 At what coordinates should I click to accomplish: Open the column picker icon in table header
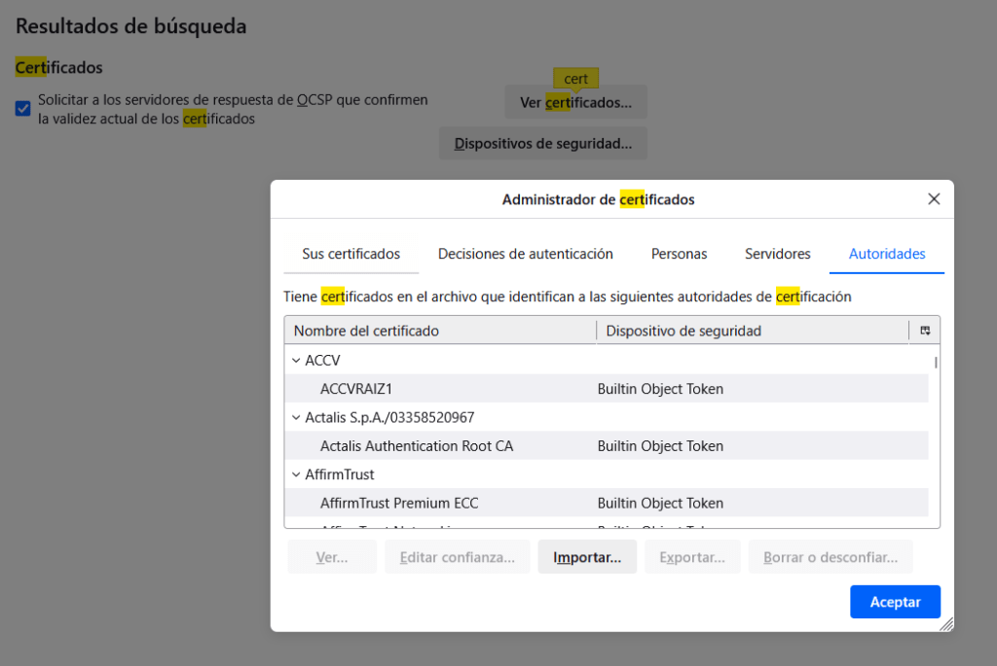[925, 331]
